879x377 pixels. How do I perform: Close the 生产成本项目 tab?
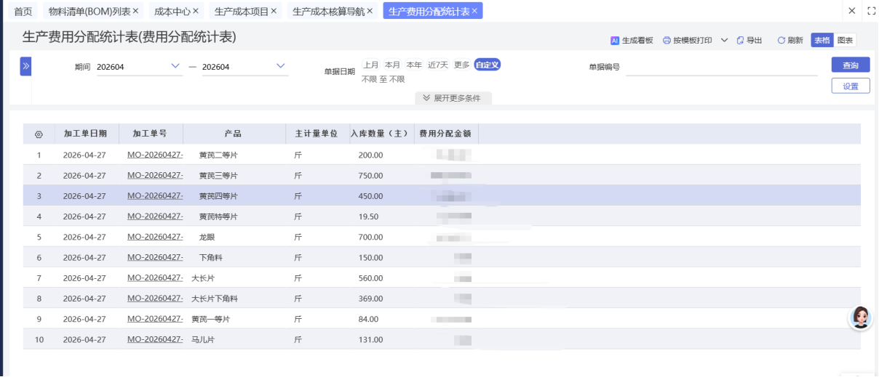(274, 11)
